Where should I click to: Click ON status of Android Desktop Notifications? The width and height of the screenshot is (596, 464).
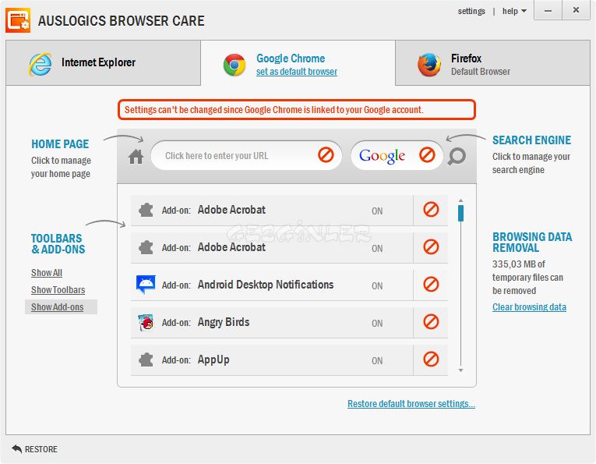coord(377,286)
